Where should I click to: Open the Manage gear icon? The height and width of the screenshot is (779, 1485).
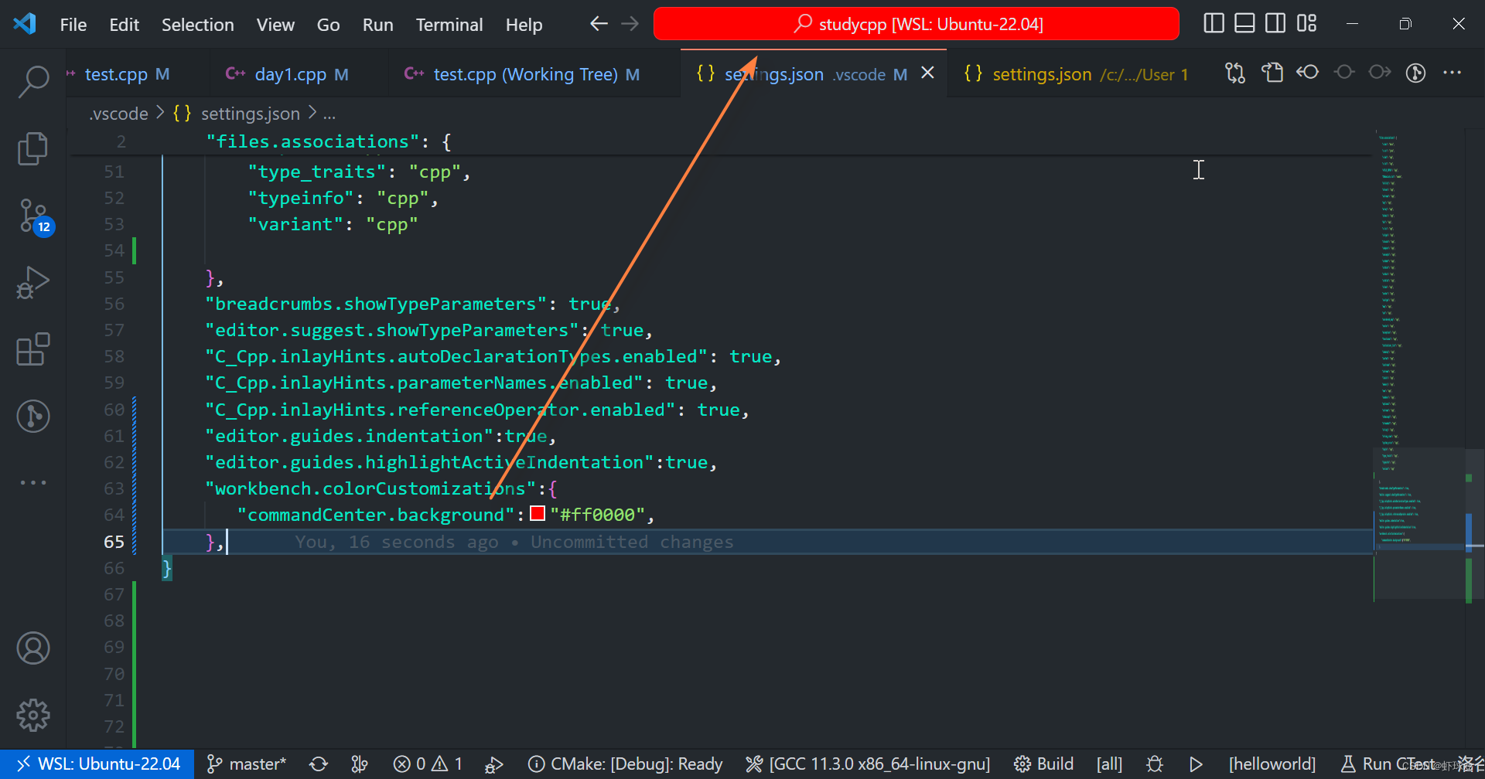(x=33, y=715)
